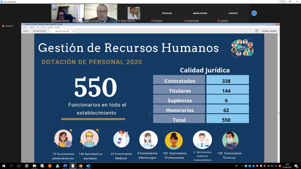Open Google Chrome from taskbar

[x=80, y=166]
